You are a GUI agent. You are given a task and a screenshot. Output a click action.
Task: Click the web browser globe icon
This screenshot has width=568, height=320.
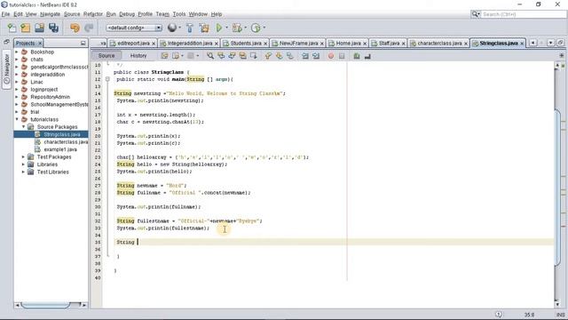(x=172, y=28)
